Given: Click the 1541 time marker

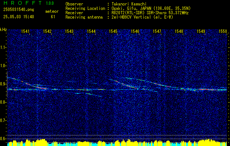Looking at the screenshot, I should click(x=25, y=31).
